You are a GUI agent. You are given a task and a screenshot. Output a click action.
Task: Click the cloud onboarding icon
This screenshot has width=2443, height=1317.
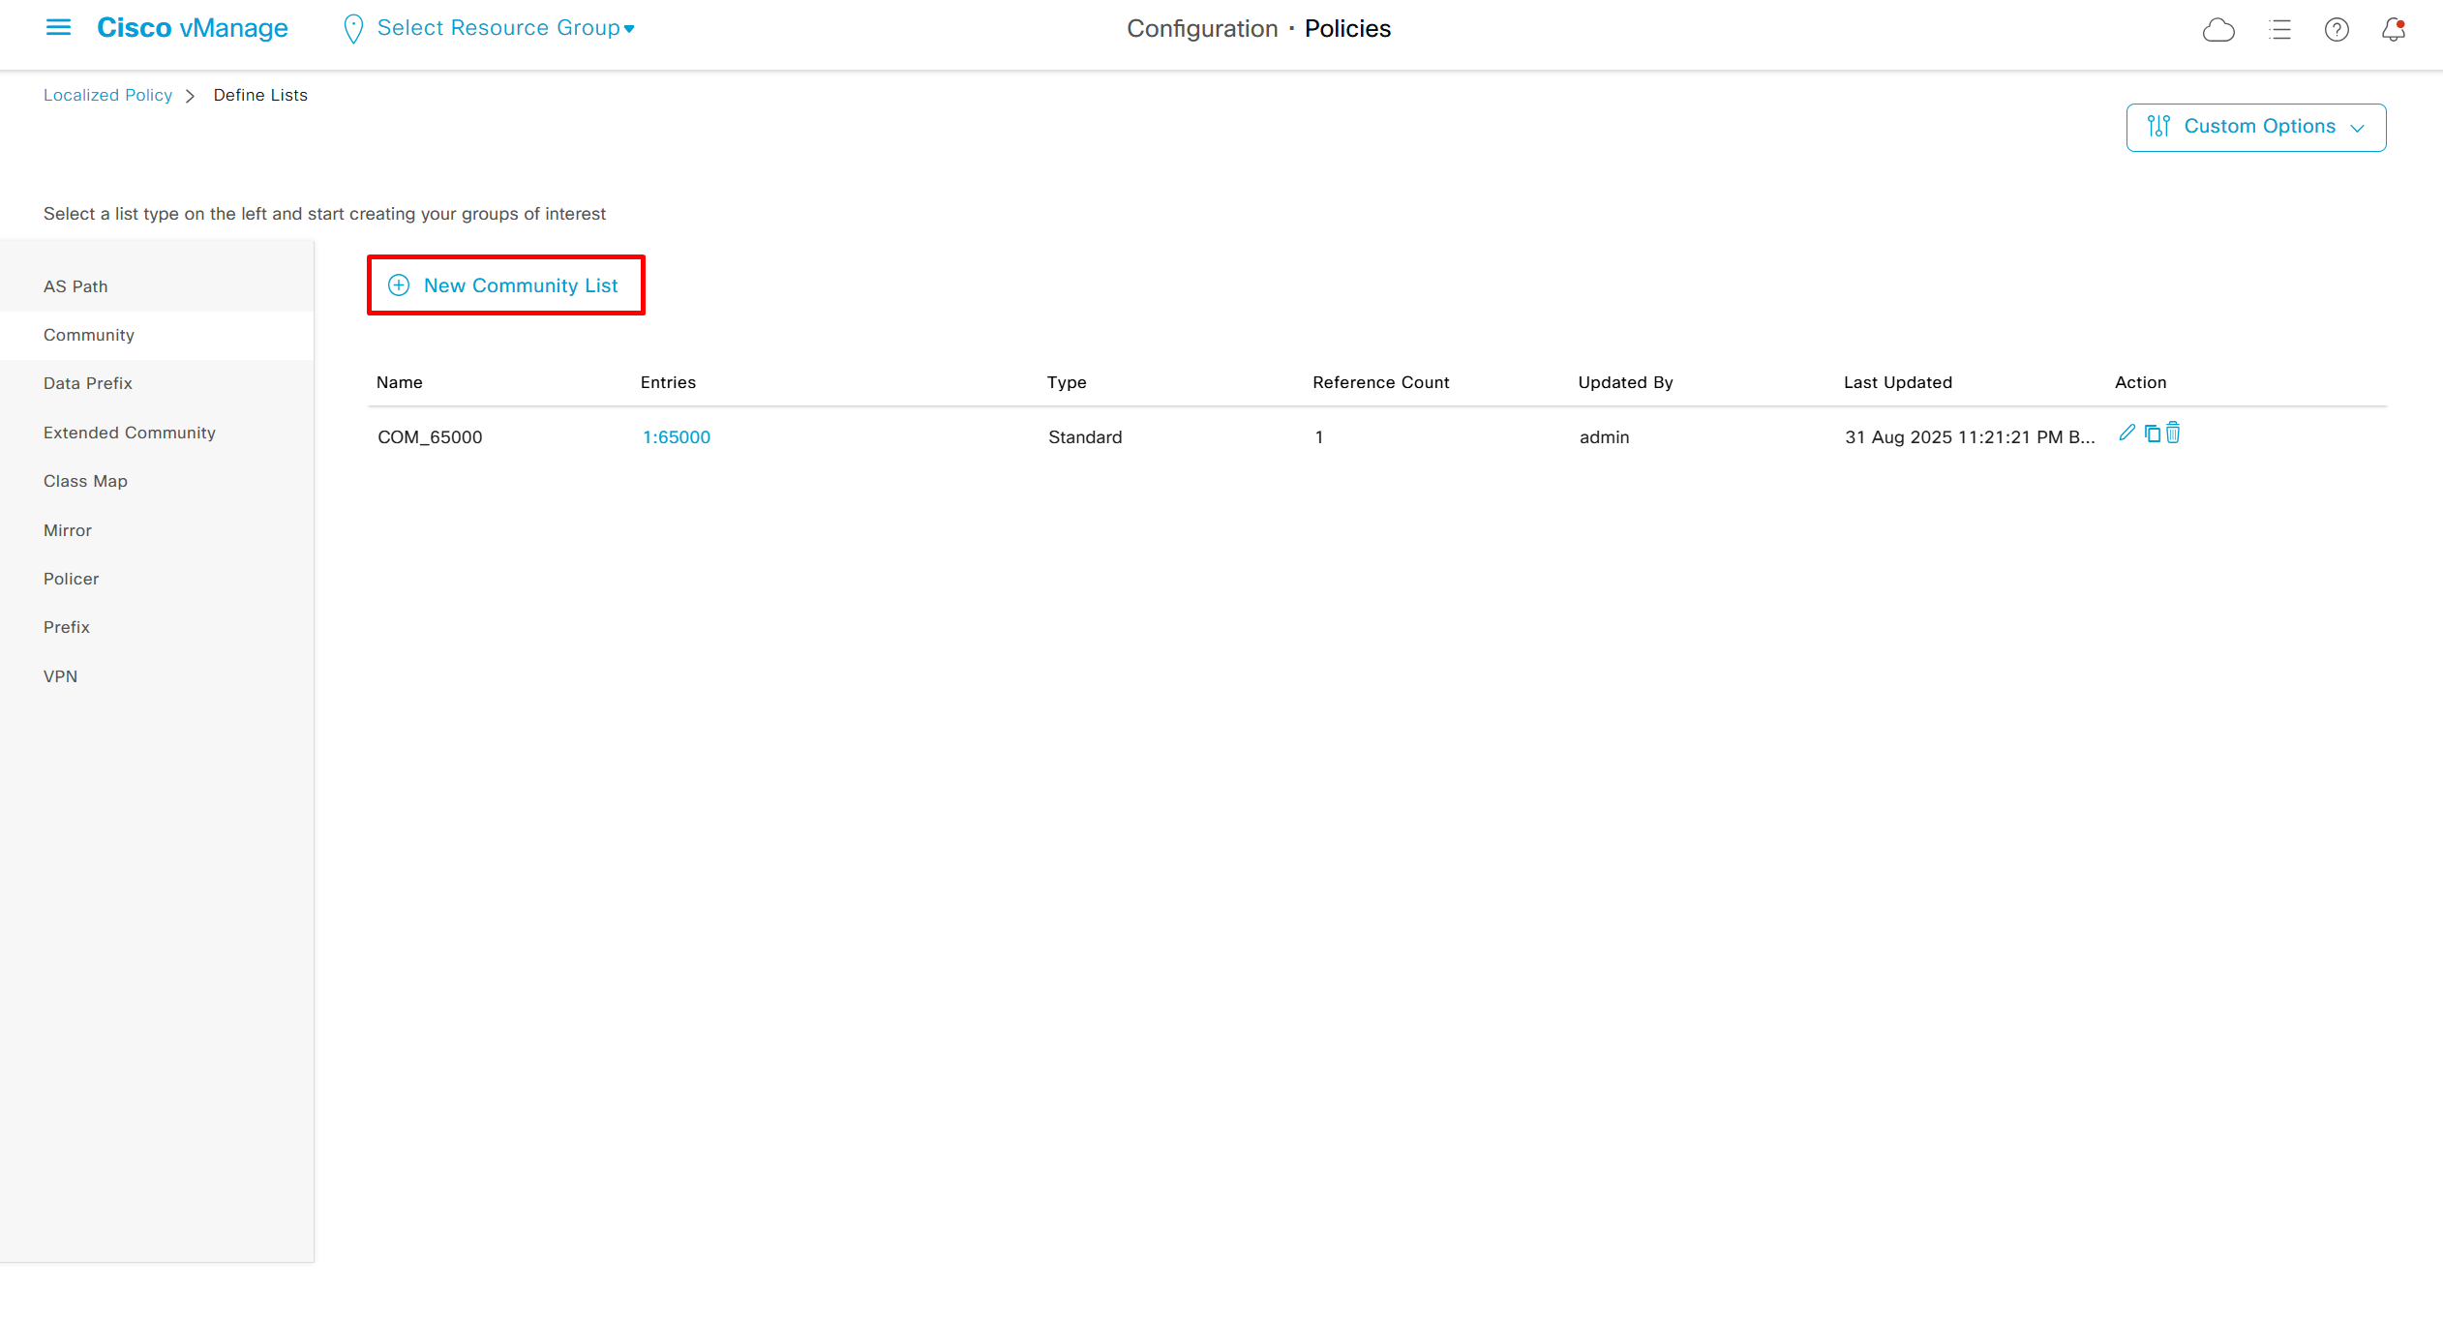coord(2218,30)
